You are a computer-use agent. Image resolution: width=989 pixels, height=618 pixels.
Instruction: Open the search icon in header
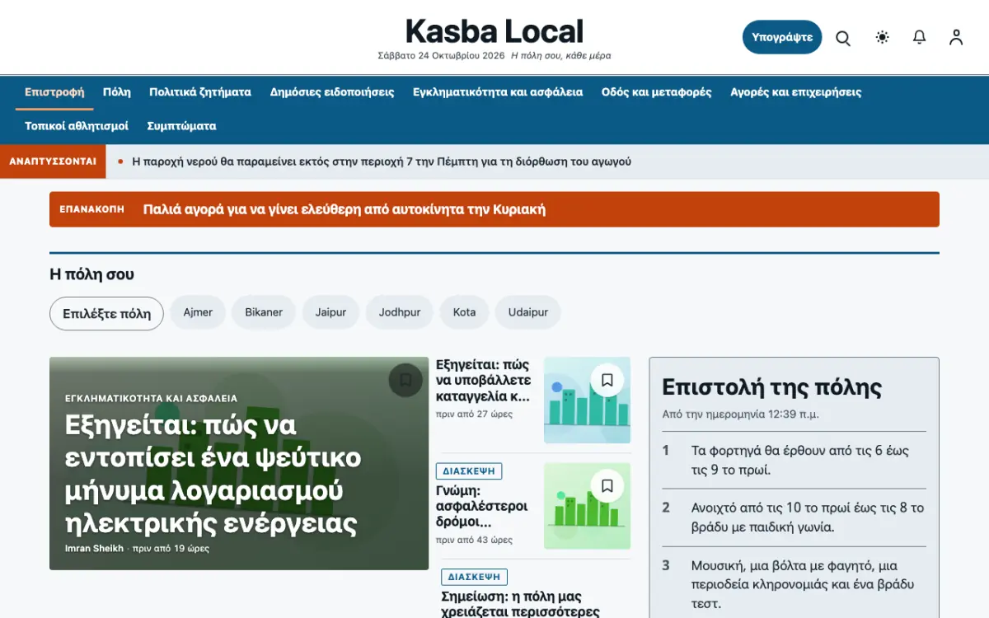(x=843, y=38)
